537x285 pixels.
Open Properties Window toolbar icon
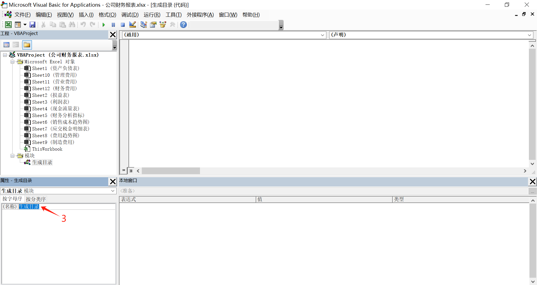[x=153, y=25]
